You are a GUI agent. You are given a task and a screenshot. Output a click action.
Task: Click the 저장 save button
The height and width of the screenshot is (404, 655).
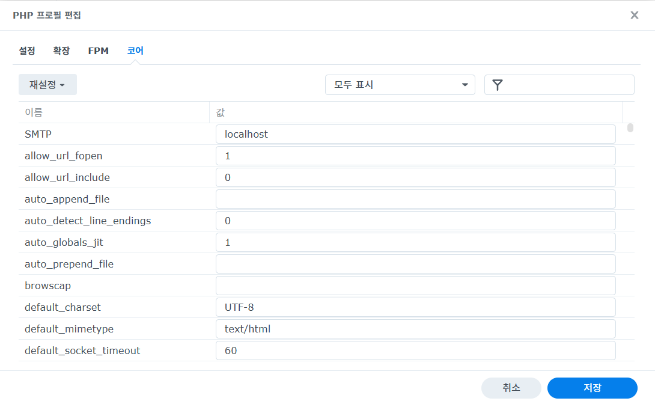point(592,388)
